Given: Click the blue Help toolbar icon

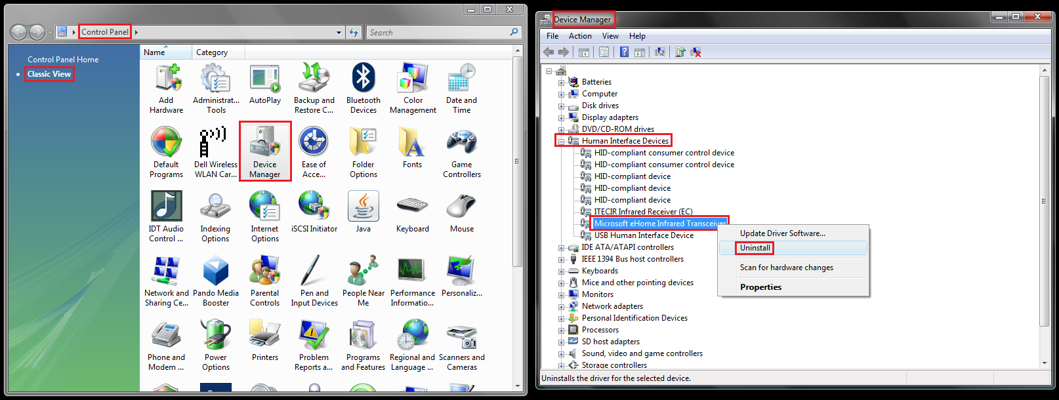Looking at the screenshot, I should coord(624,52).
